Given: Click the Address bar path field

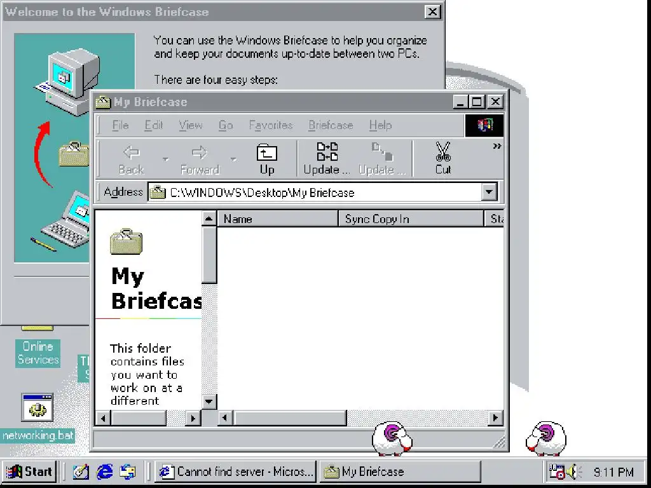Looking at the screenshot, I should 315,193.
